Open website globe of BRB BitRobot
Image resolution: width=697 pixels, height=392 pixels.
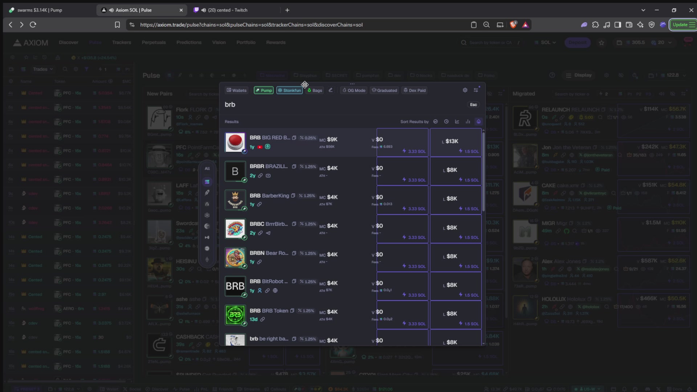tap(275, 290)
